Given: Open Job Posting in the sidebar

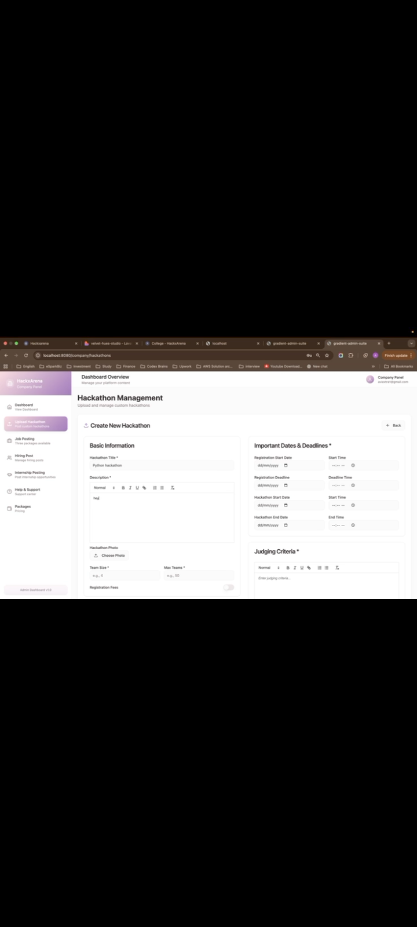Looking at the screenshot, I should 24,441.
